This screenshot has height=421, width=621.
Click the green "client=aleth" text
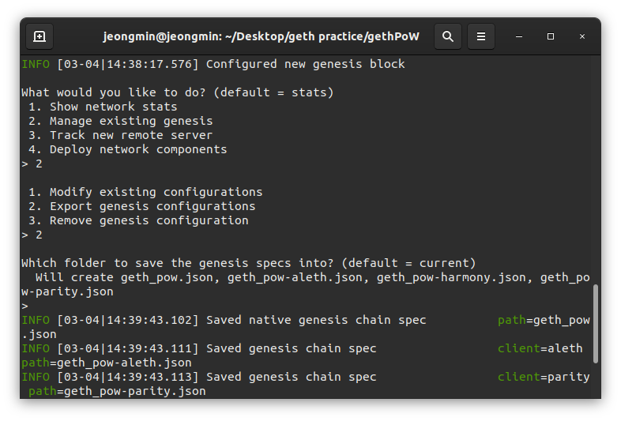pos(540,348)
